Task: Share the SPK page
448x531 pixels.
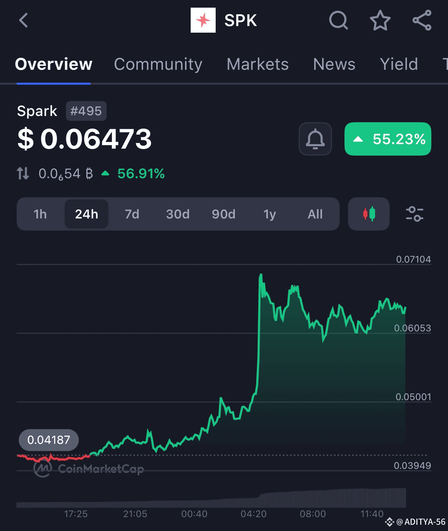Action: click(x=422, y=20)
